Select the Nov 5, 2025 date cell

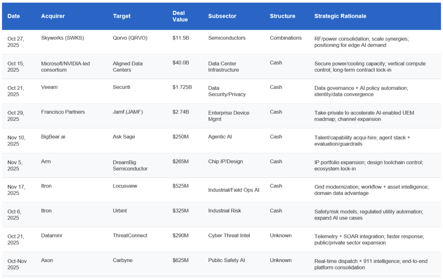click(x=15, y=165)
